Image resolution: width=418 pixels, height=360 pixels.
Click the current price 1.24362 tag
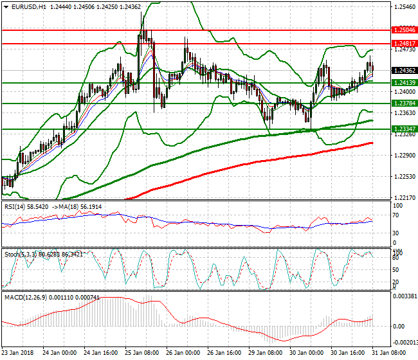pyautogui.click(x=404, y=71)
